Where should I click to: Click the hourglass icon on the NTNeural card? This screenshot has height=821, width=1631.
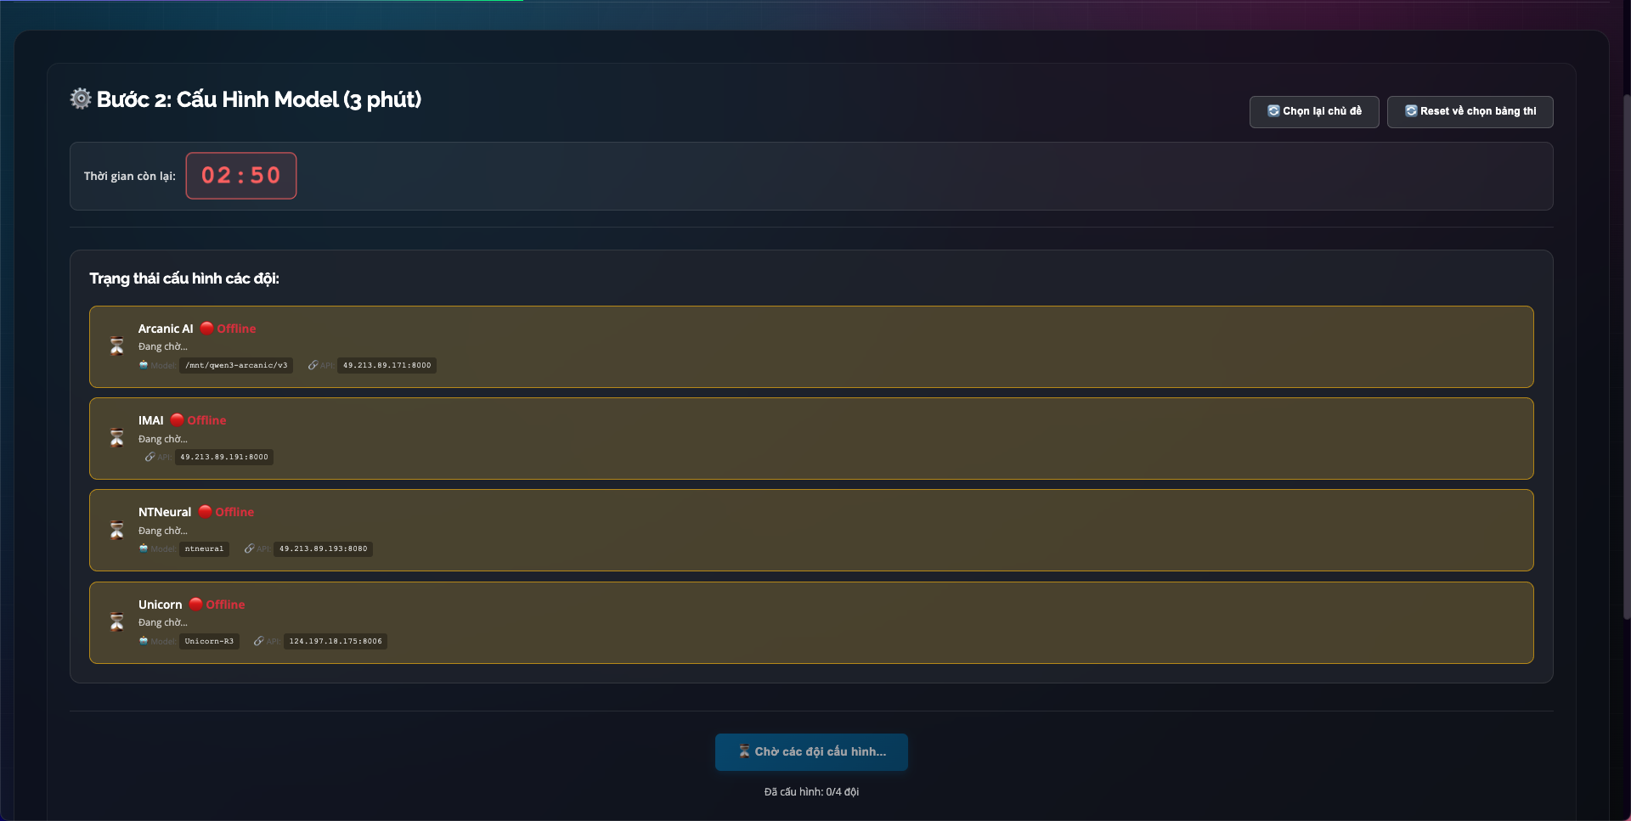(x=118, y=530)
